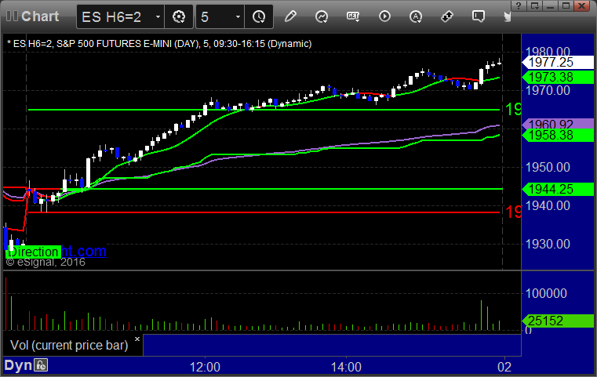Click the Twitter bird icon

[508, 16]
